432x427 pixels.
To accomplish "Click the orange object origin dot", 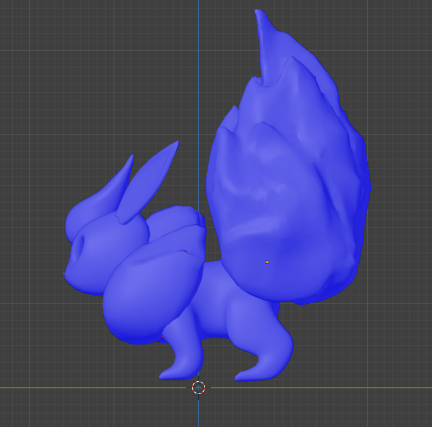I will (x=267, y=262).
